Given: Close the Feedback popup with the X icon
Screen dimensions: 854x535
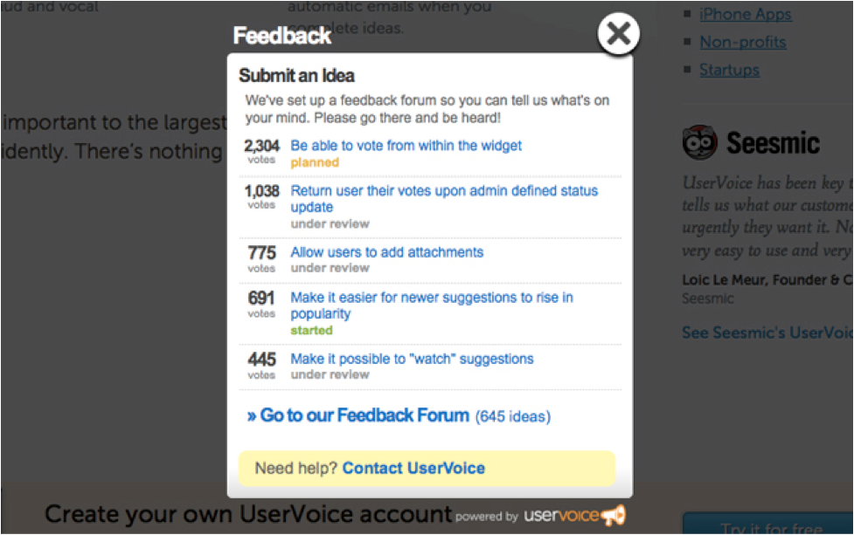Looking at the screenshot, I should pyautogui.click(x=618, y=34).
